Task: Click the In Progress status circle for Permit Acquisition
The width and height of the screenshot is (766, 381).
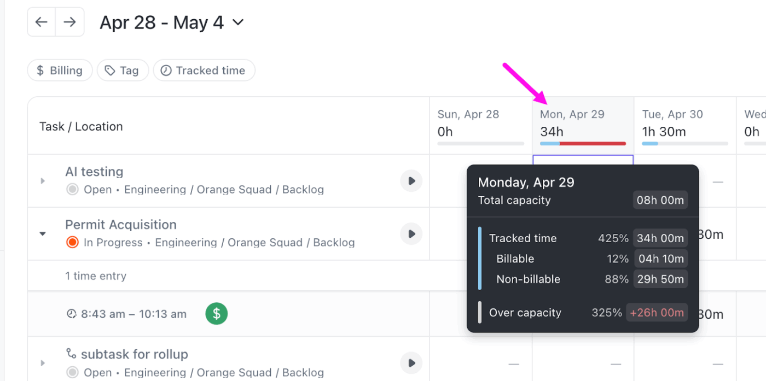Action: pyautogui.click(x=72, y=242)
